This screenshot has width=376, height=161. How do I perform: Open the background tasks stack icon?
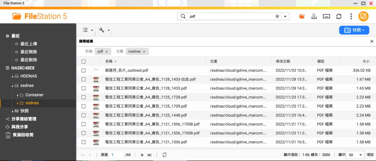tap(314, 16)
